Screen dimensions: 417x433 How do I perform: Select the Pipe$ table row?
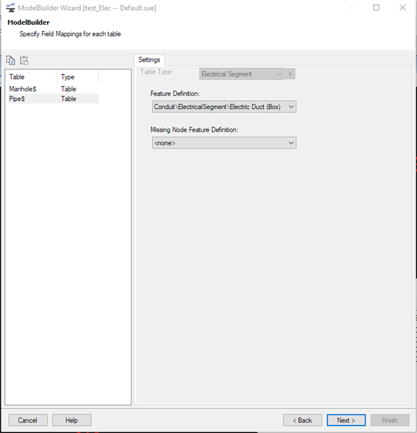17,98
